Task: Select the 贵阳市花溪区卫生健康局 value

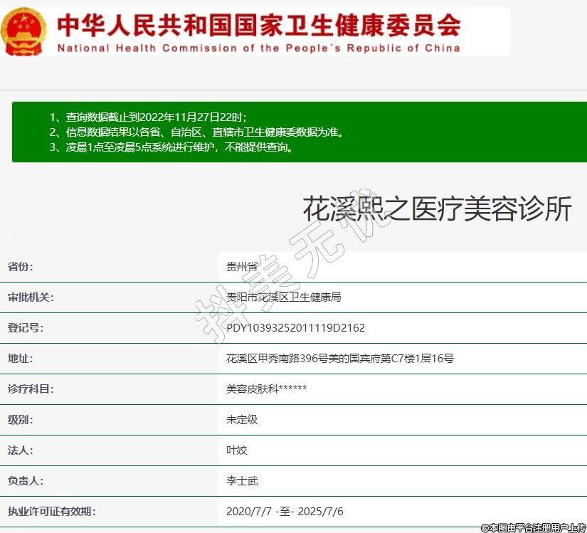Action: 283,297
